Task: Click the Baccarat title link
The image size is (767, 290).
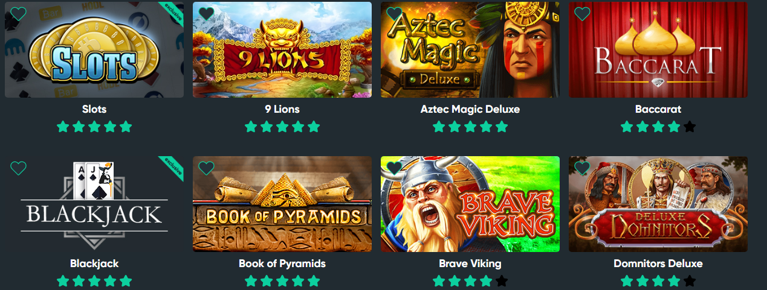Action: (x=658, y=109)
